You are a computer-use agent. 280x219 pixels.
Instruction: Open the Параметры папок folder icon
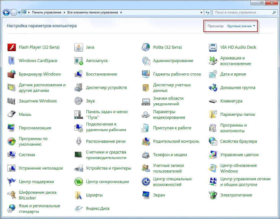pos(213,114)
